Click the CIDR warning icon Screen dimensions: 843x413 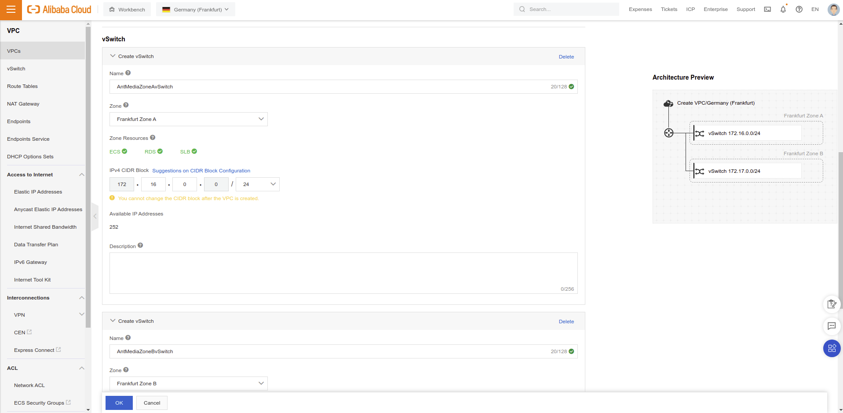click(x=112, y=198)
